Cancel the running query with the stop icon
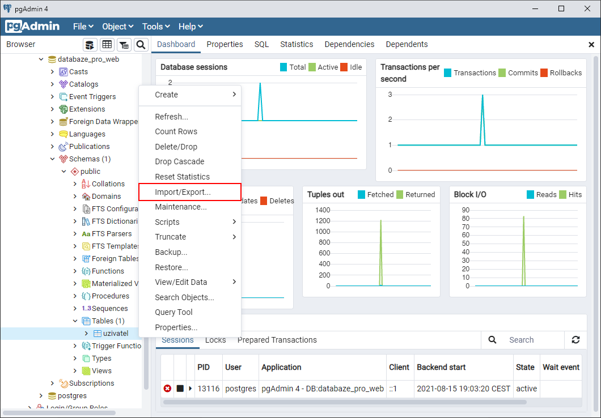 coord(179,389)
